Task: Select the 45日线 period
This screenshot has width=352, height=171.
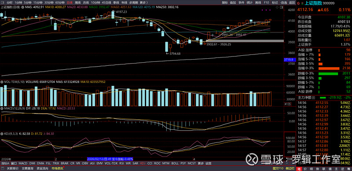Action: coord(106,3)
